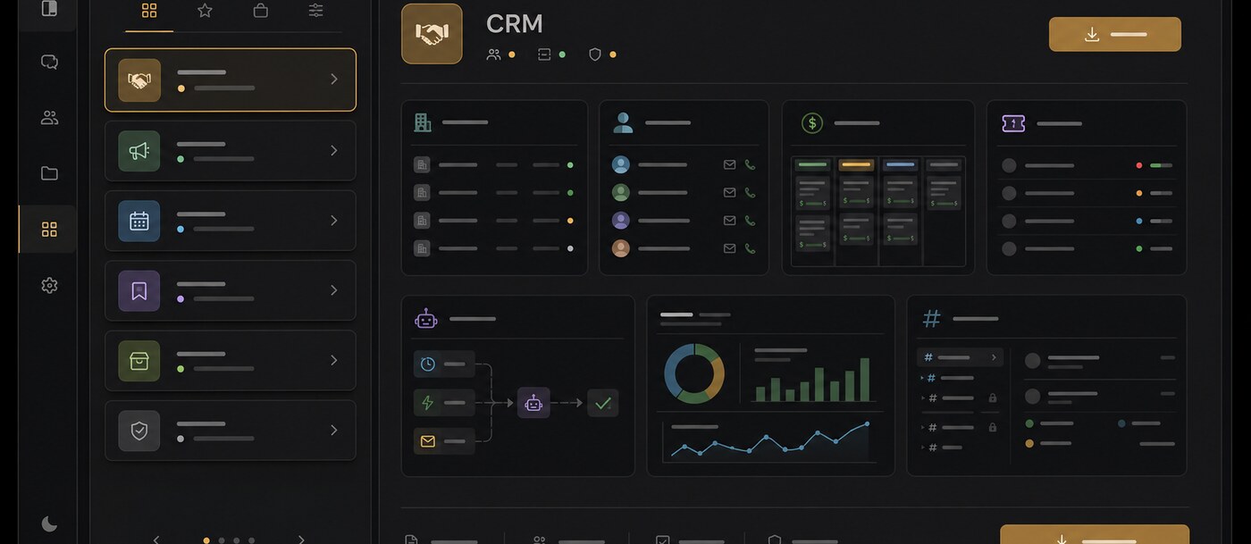
Task: Click the donut chart in analytics widget
Action: click(x=694, y=373)
